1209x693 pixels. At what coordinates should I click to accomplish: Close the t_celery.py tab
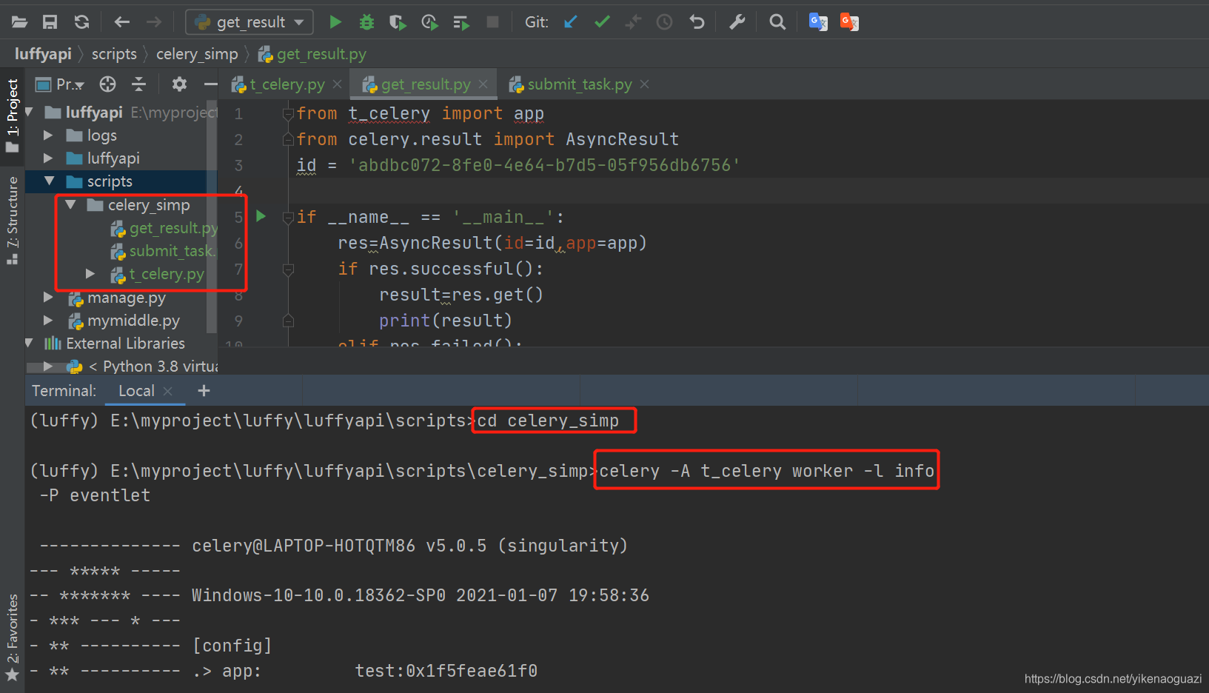(x=337, y=84)
